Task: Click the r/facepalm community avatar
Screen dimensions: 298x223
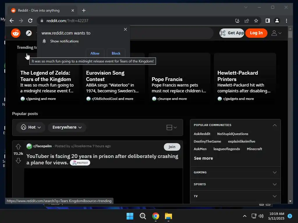Action: point(29,146)
